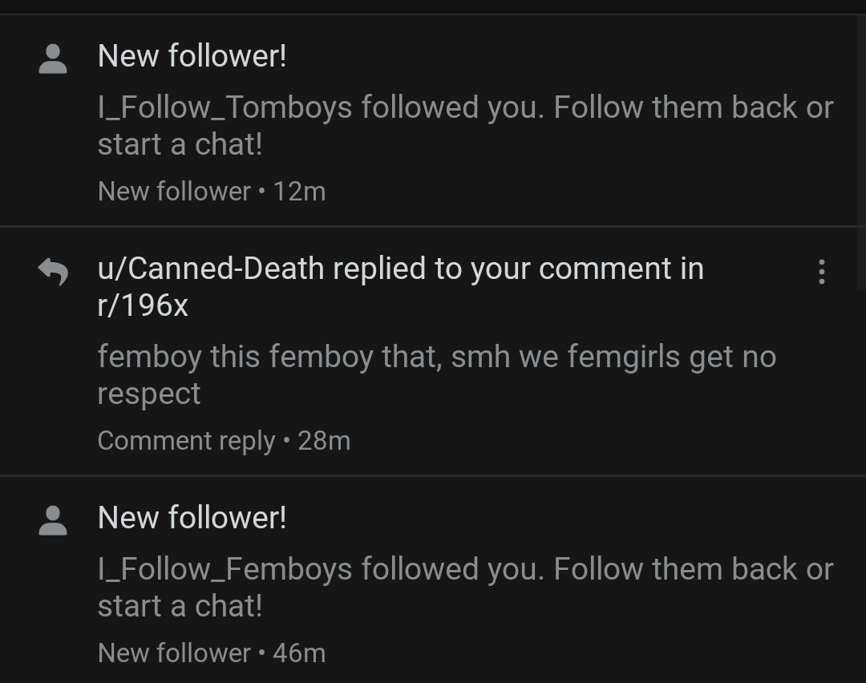Tap the "New follower • 46m" timestamp

[x=211, y=653]
